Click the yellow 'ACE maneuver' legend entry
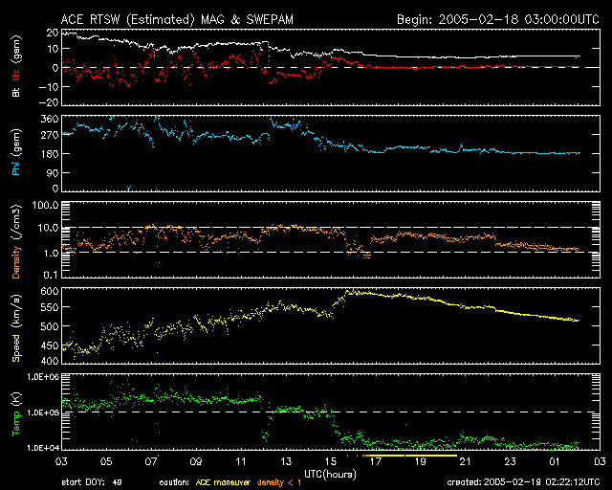 point(223,482)
